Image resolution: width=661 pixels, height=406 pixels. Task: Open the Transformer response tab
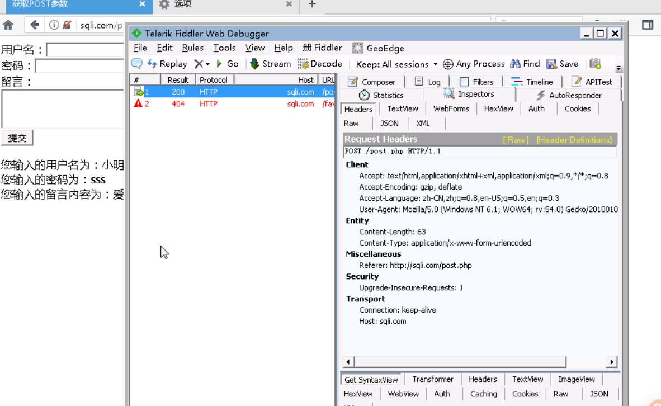433,380
